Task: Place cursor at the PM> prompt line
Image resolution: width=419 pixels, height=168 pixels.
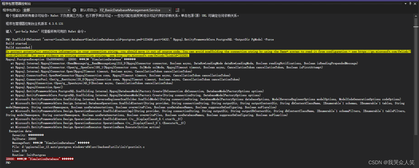Action: click(x=8, y=163)
